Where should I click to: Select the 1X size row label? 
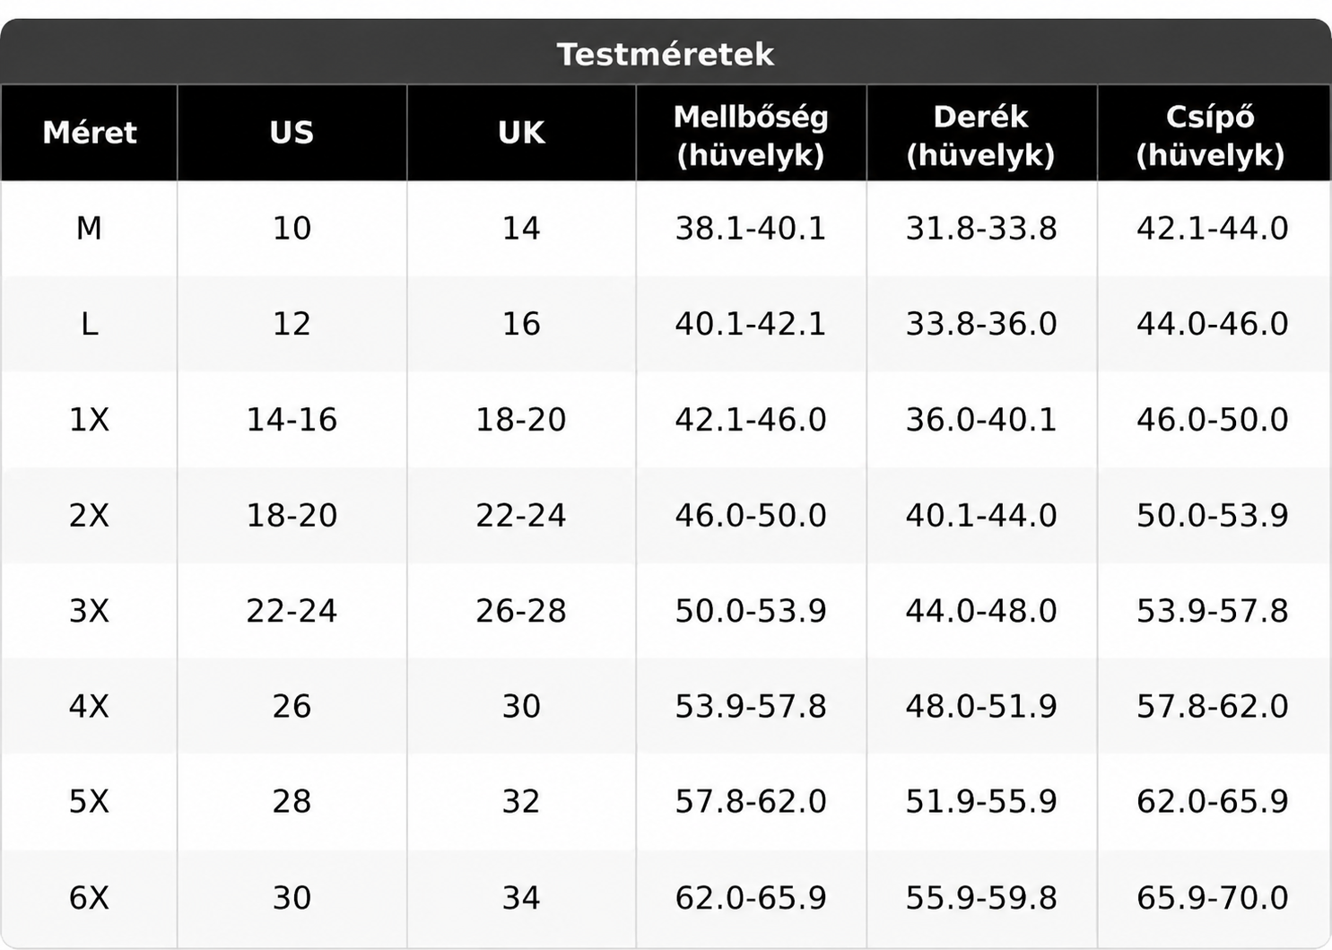[89, 420]
